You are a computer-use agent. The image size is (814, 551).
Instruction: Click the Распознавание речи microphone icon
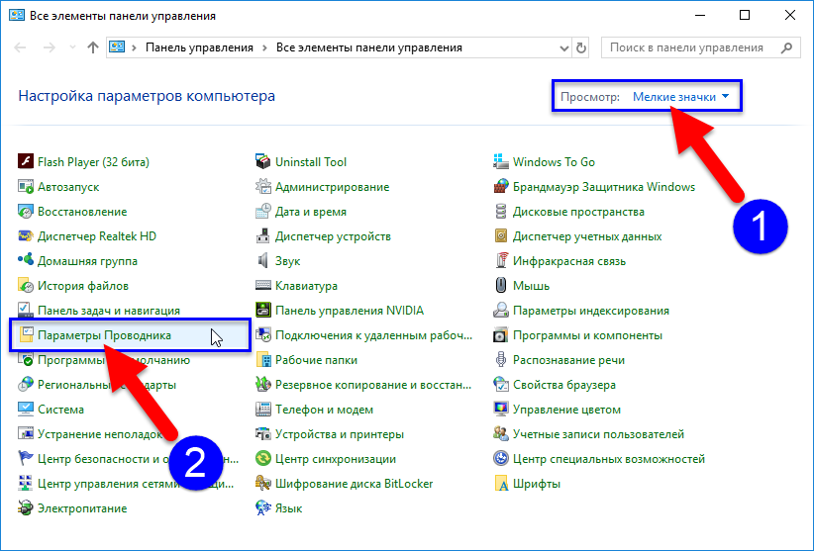coord(501,360)
